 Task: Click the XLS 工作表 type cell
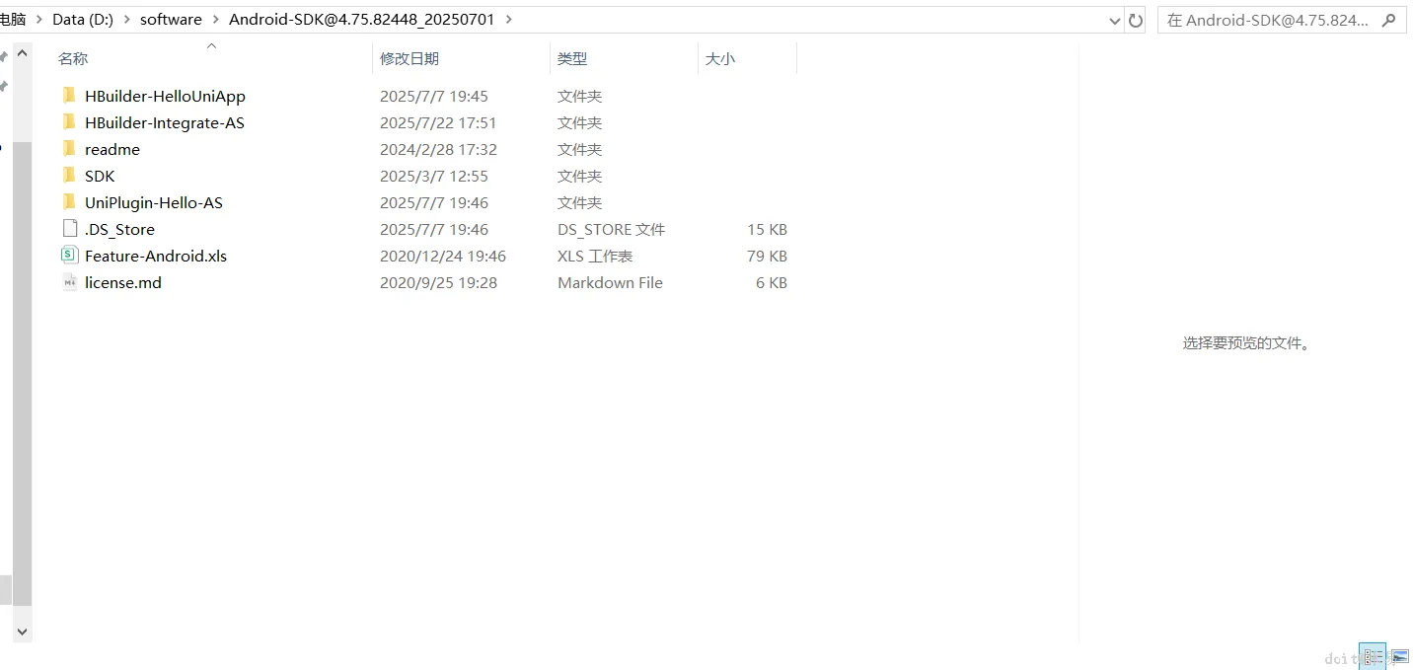(595, 256)
